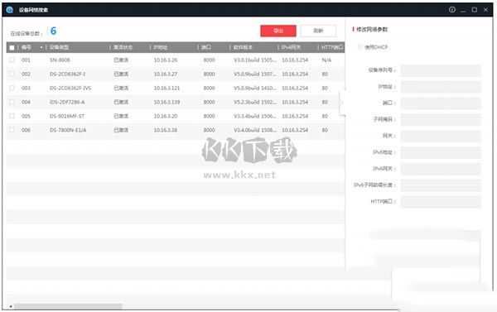Collapse the right panel with the side arrow

(342, 103)
